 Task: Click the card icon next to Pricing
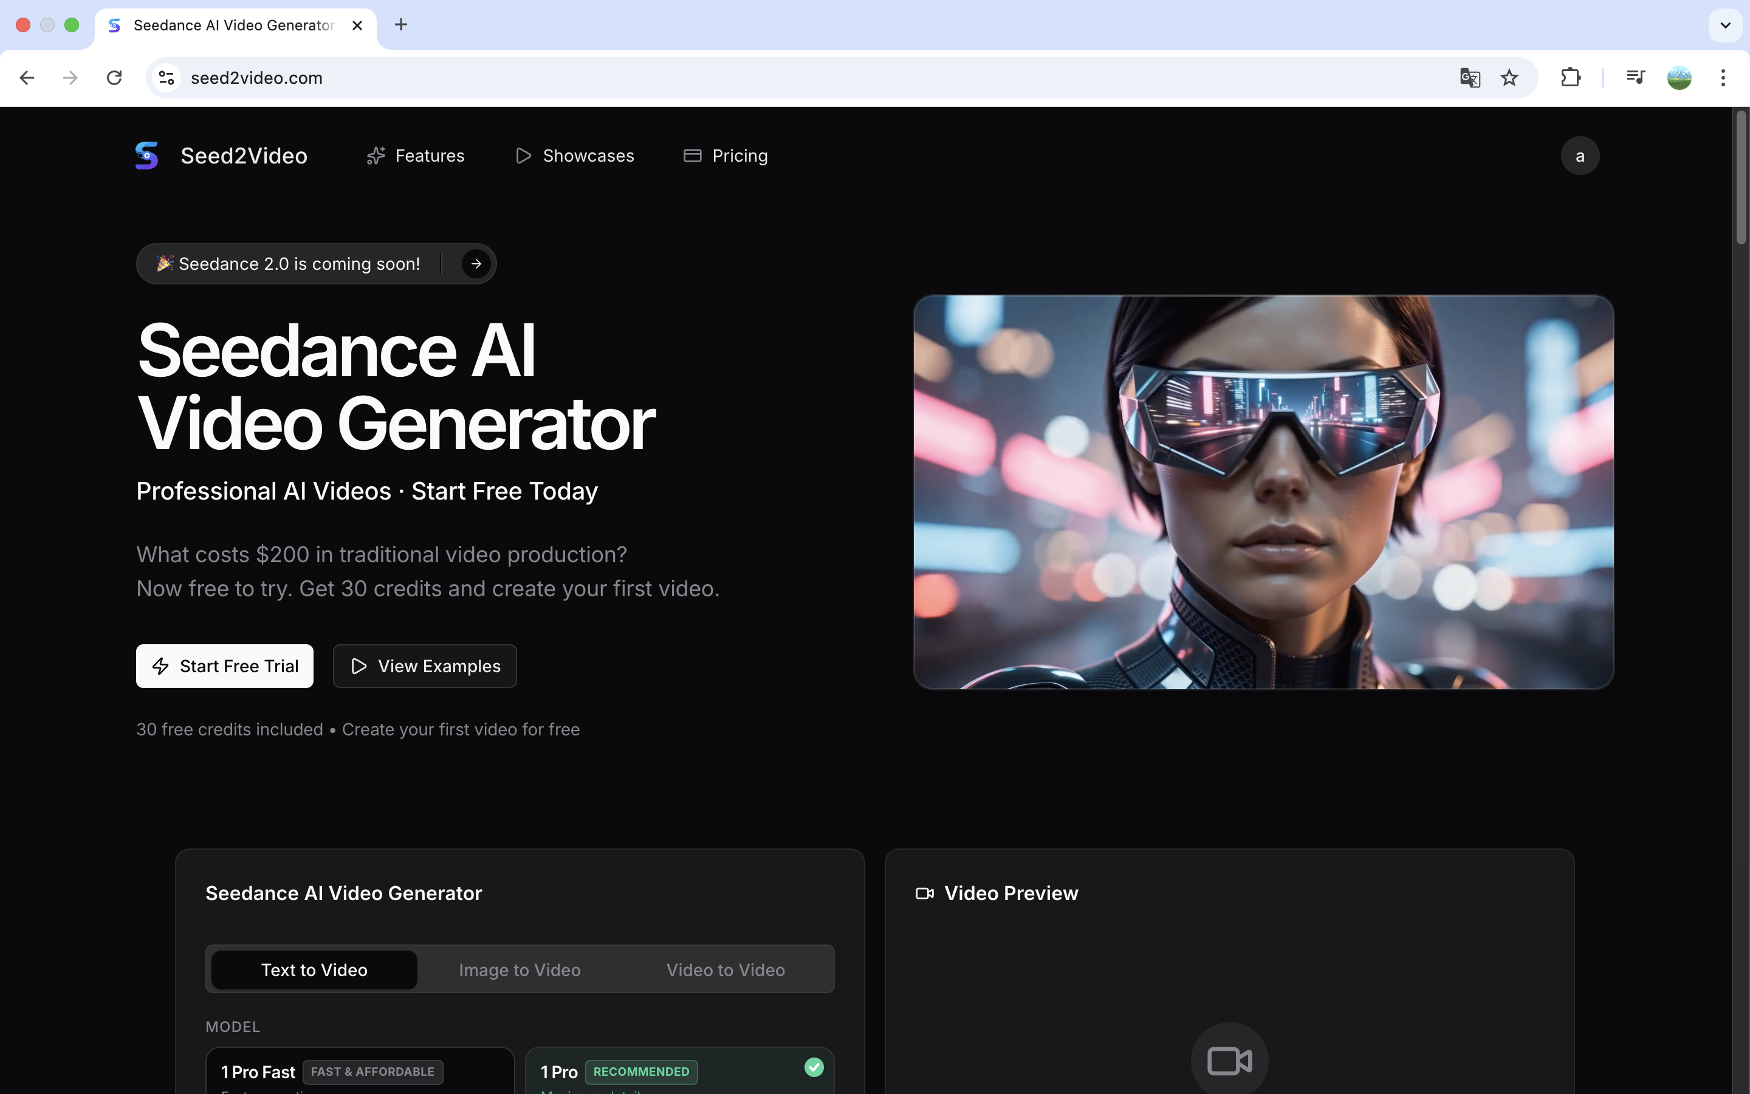pyautogui.click(x=691, y=155)
